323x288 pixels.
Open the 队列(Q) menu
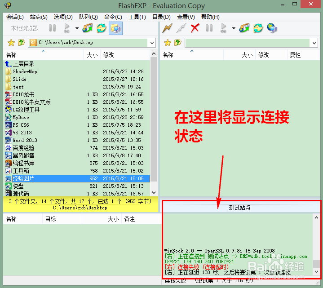[x=88, y=17]
